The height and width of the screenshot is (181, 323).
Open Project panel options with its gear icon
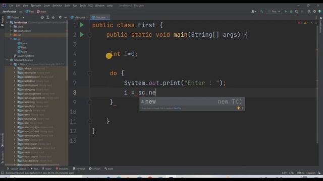click(x=60, y=18)
